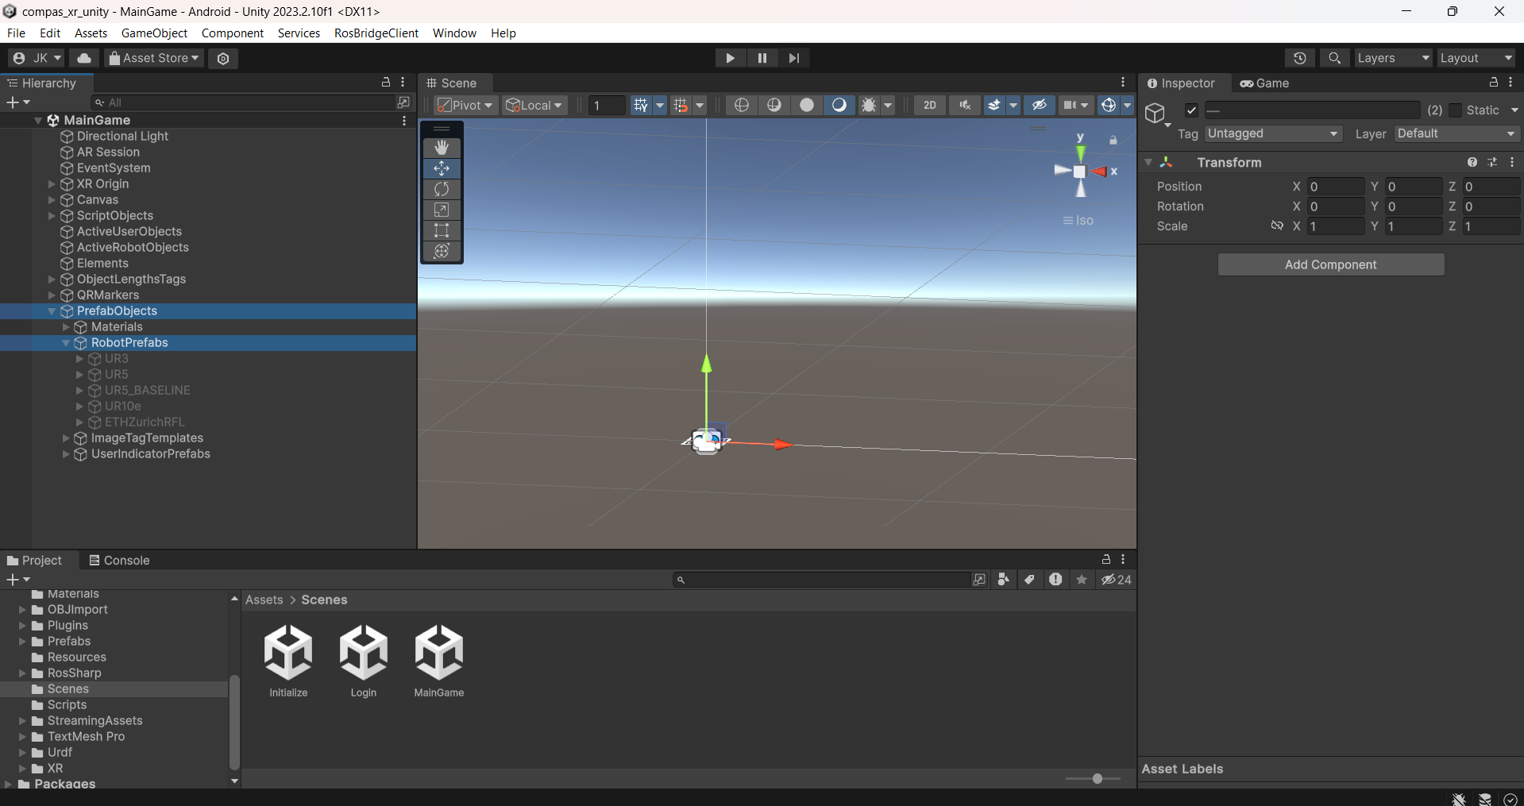
Task: Select the Rect transform tool
Action: pos(442,230)
